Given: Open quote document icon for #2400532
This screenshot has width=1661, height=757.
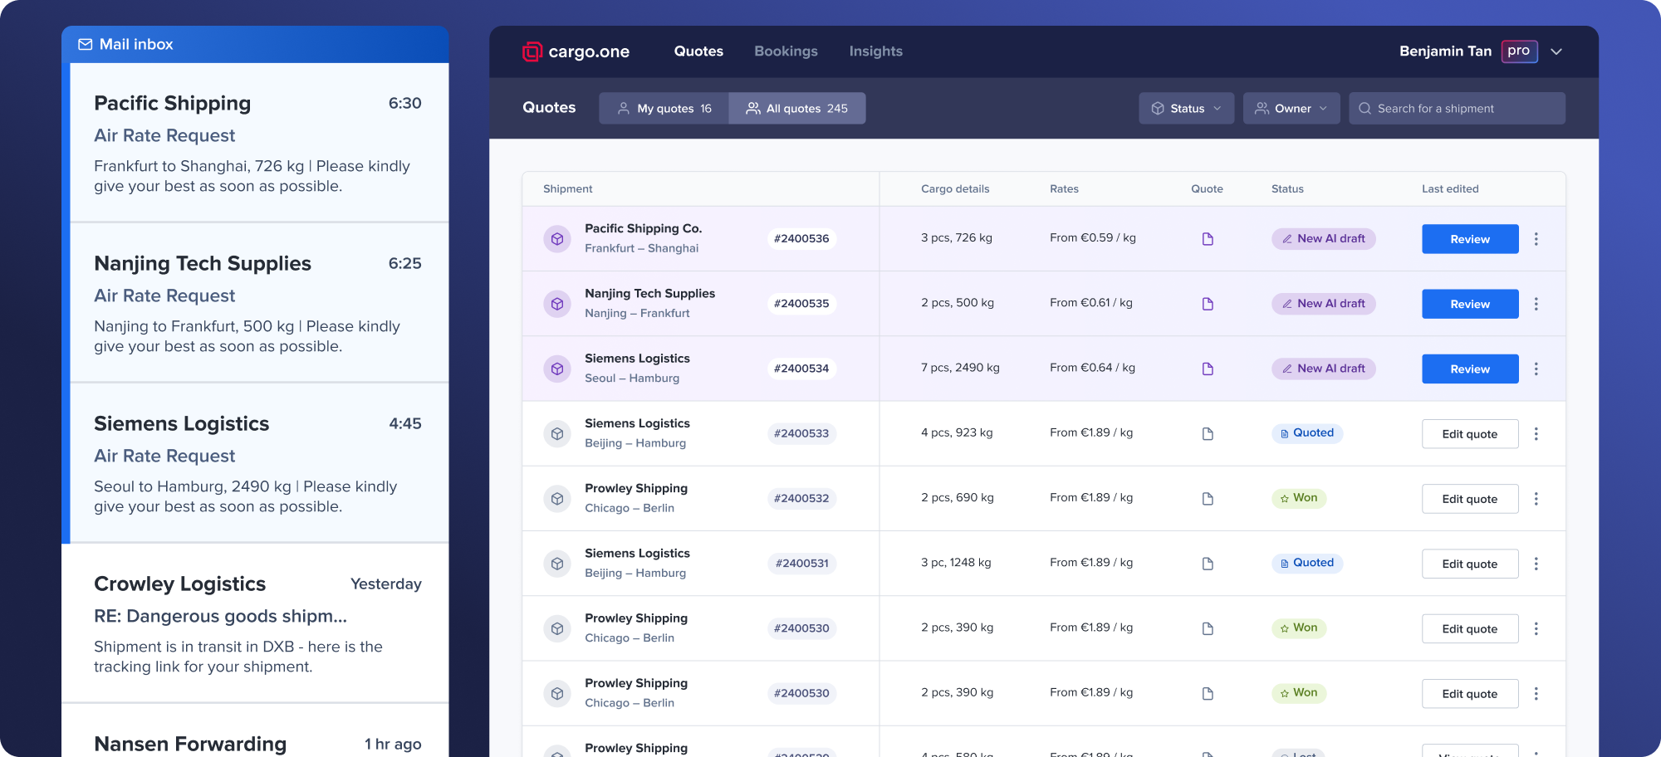Looking at the screenshot, I should point(1208,499).
